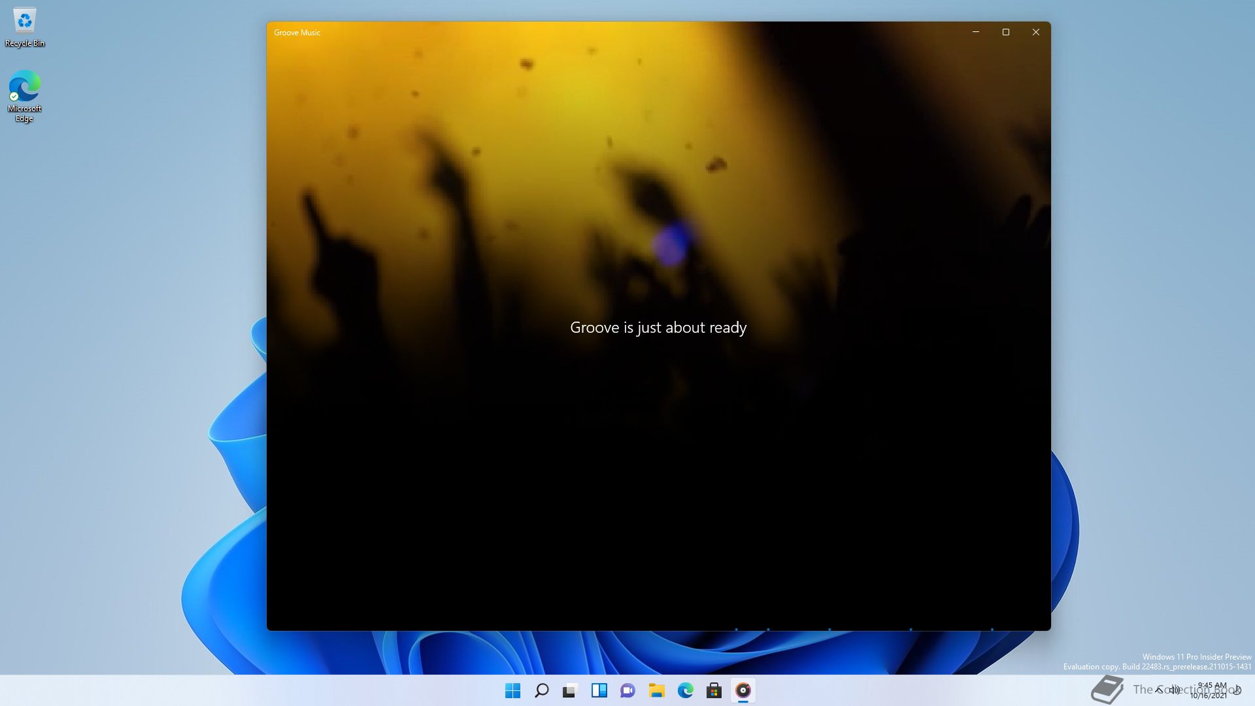Click the Groove Music taskbar icon
This screenshot has height=706, width=1255.
pyautogui.click(x=743, y=690)
